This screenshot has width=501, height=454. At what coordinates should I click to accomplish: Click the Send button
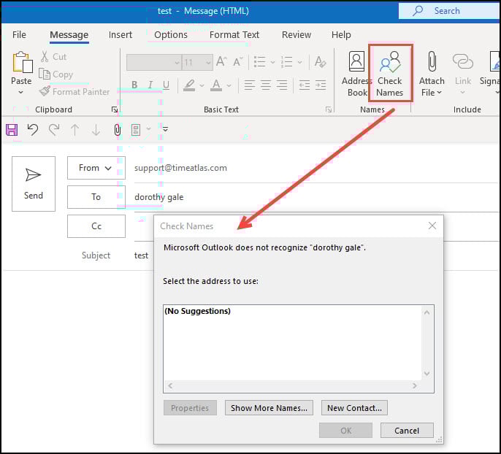coord(34,184)
